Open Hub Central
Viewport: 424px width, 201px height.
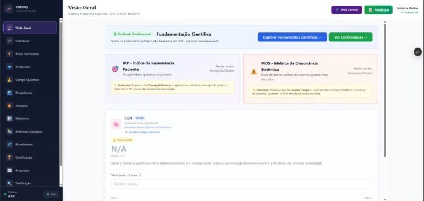346,10
